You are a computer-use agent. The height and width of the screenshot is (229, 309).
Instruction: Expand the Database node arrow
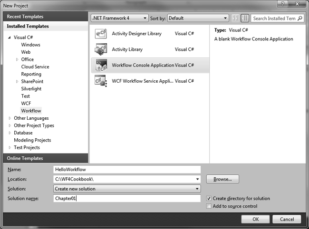[x=10, y=133]
